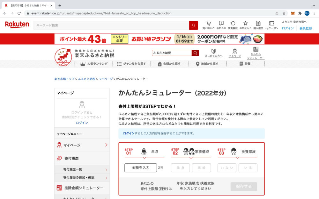Open the browser extensions puzzle icon

(x=300, y=13)
